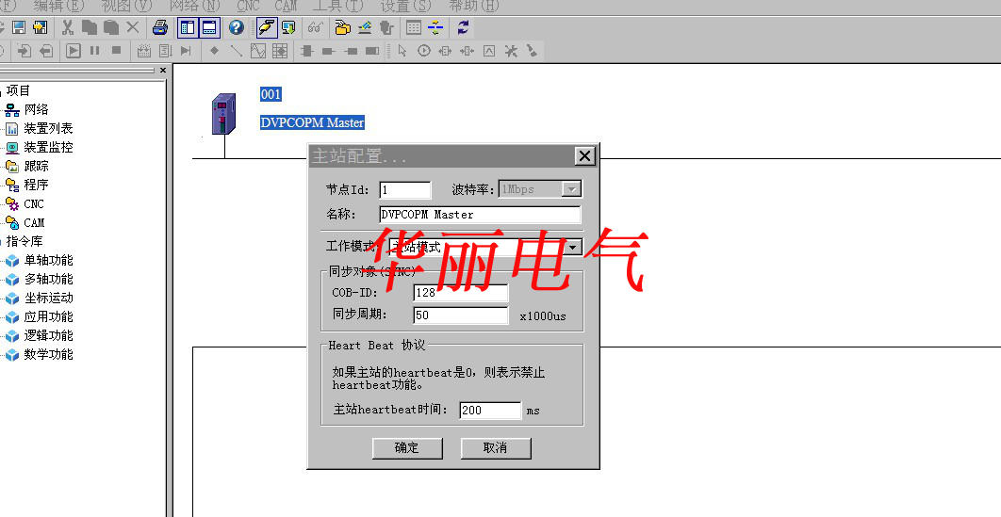Select 单轴功能 in instruction library
The image size is (1001, 517).
(48, 260)
